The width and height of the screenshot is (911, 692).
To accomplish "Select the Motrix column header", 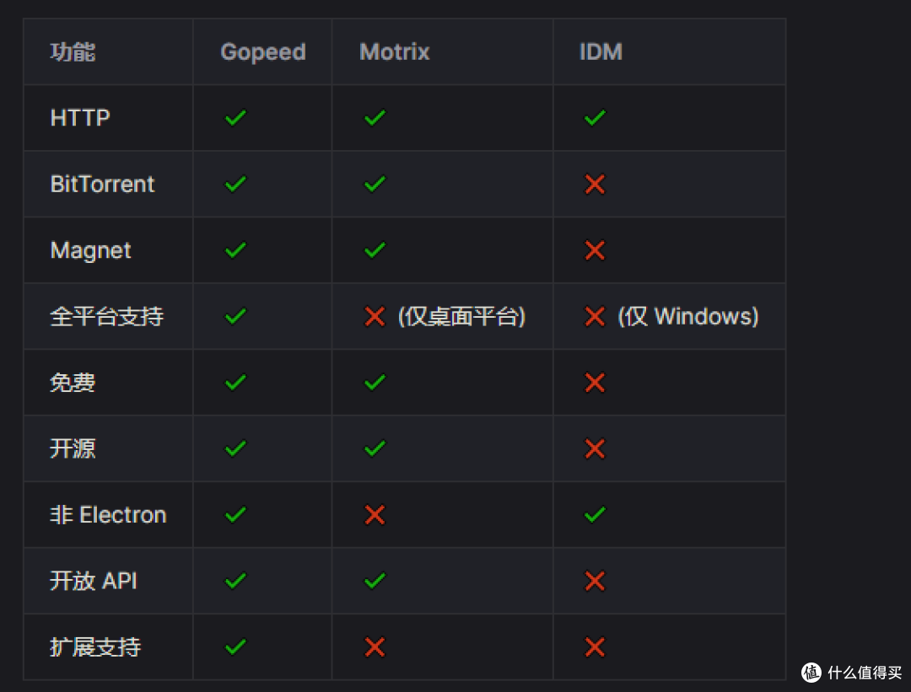I will [395, 52].
